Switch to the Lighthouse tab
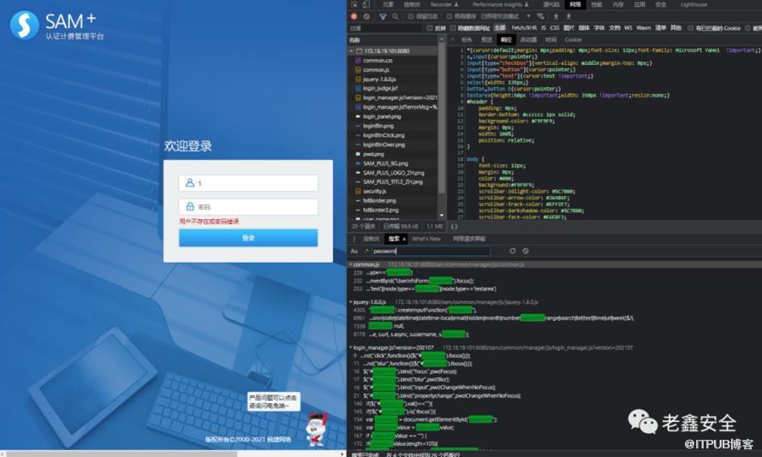The image size is (762, 457). tap(693, 4)
